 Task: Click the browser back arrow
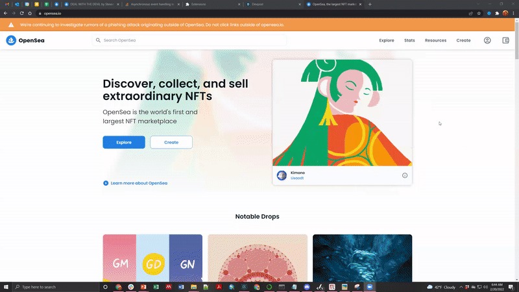coord(6,13)
